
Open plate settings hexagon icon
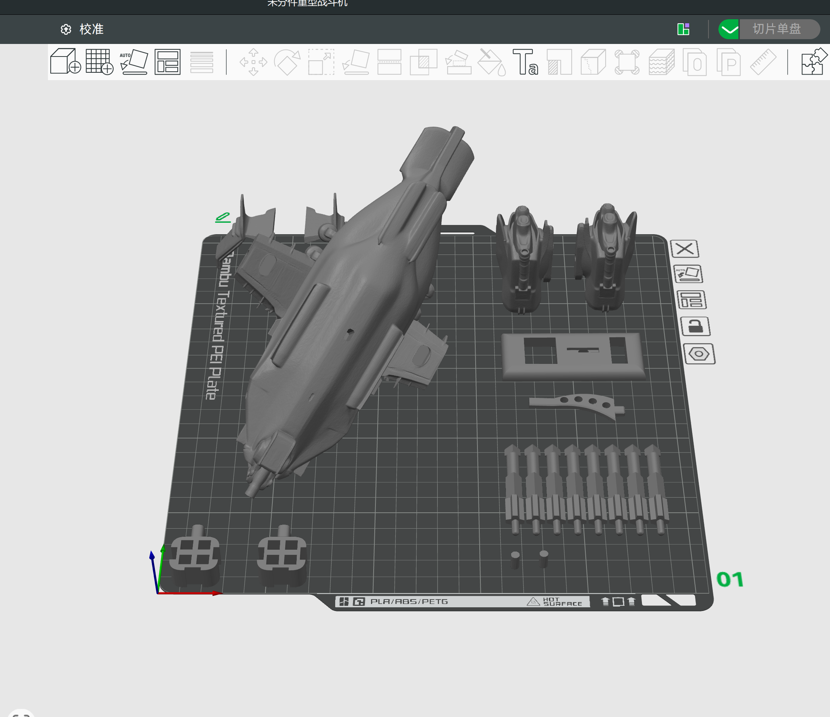coord(700,354)
